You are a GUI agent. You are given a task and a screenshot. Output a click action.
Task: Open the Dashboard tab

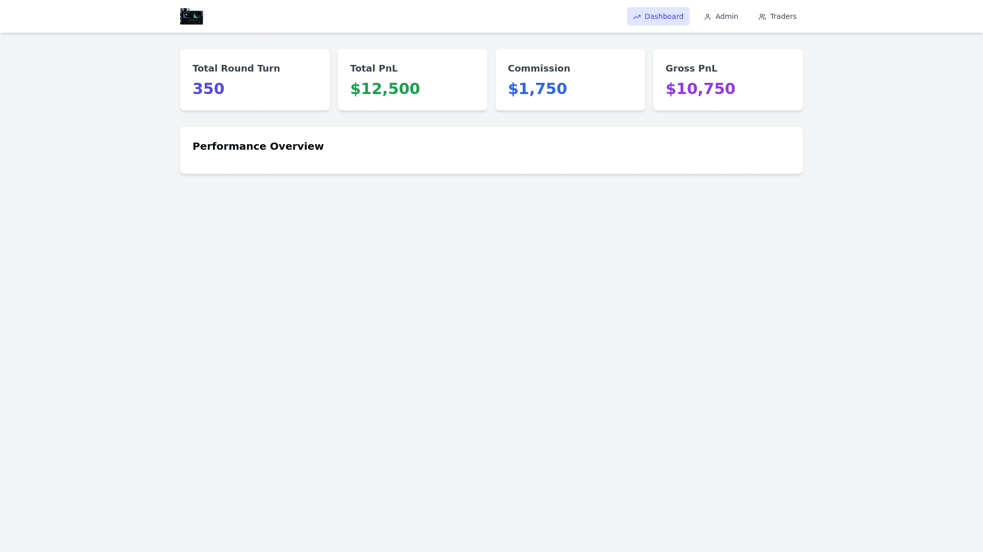pyautogui.click(x=658, y=16)
